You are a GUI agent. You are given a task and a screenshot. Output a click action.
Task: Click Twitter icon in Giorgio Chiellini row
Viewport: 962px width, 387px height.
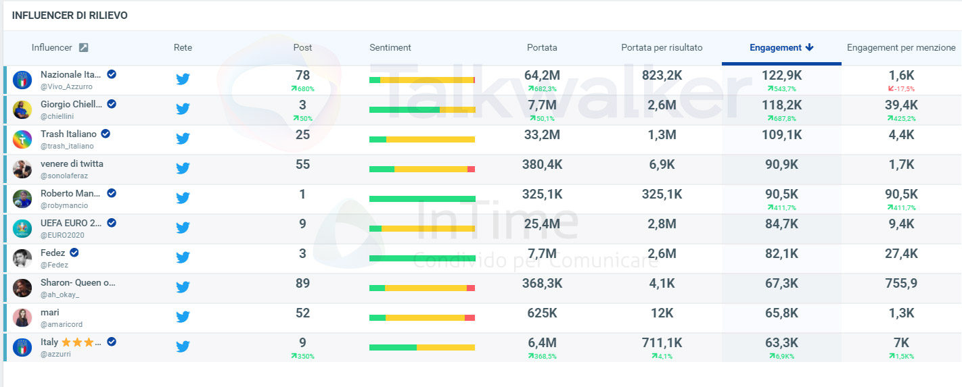coord(183,109)
